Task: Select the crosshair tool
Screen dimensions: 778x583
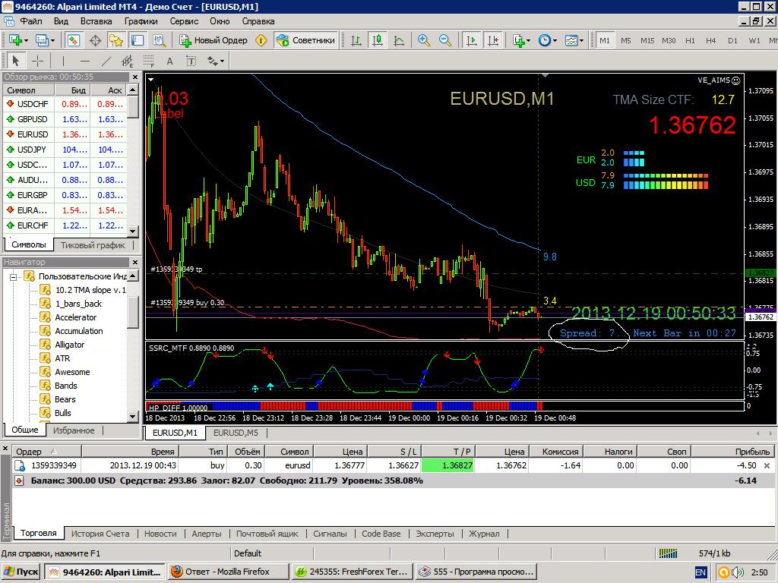Action: click(37, 61)
